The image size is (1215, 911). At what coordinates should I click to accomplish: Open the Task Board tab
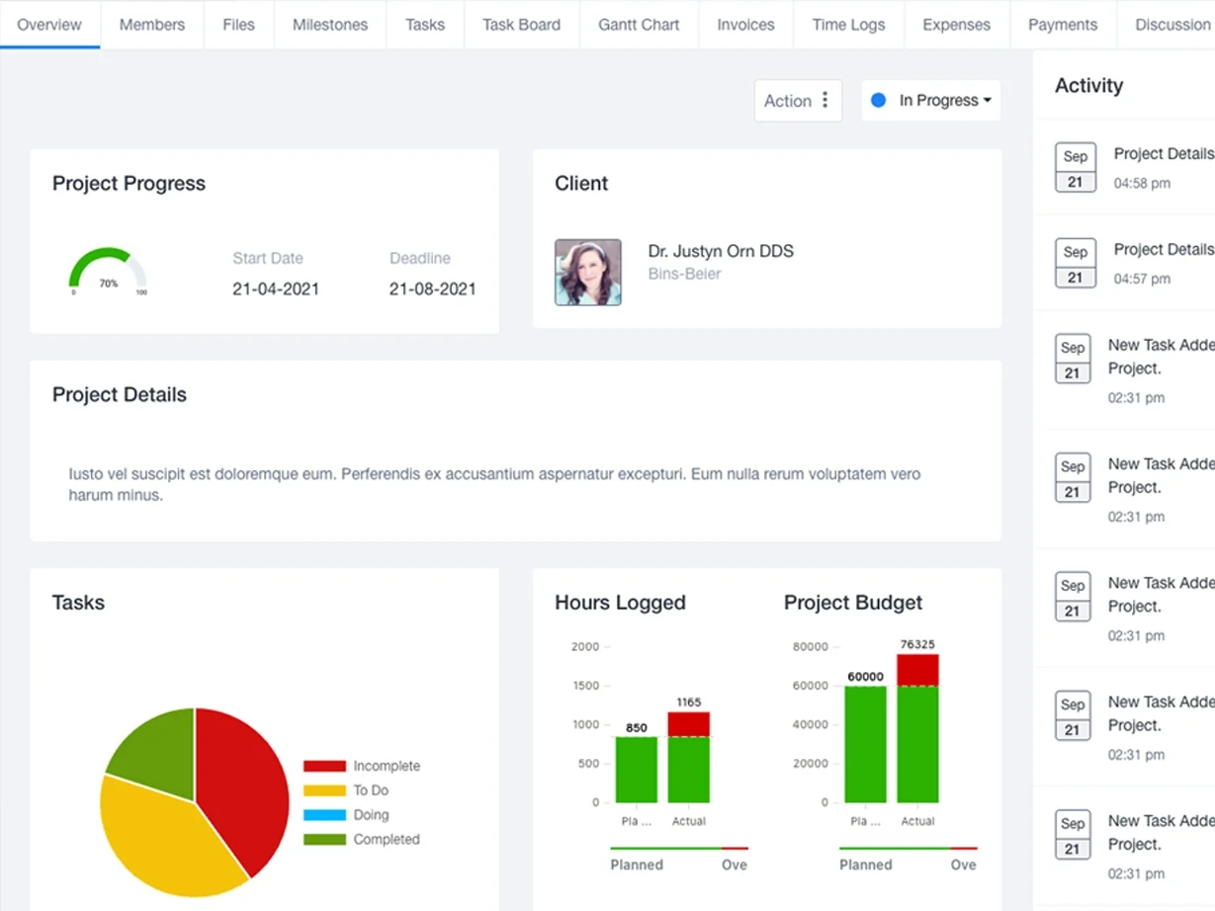521,25
